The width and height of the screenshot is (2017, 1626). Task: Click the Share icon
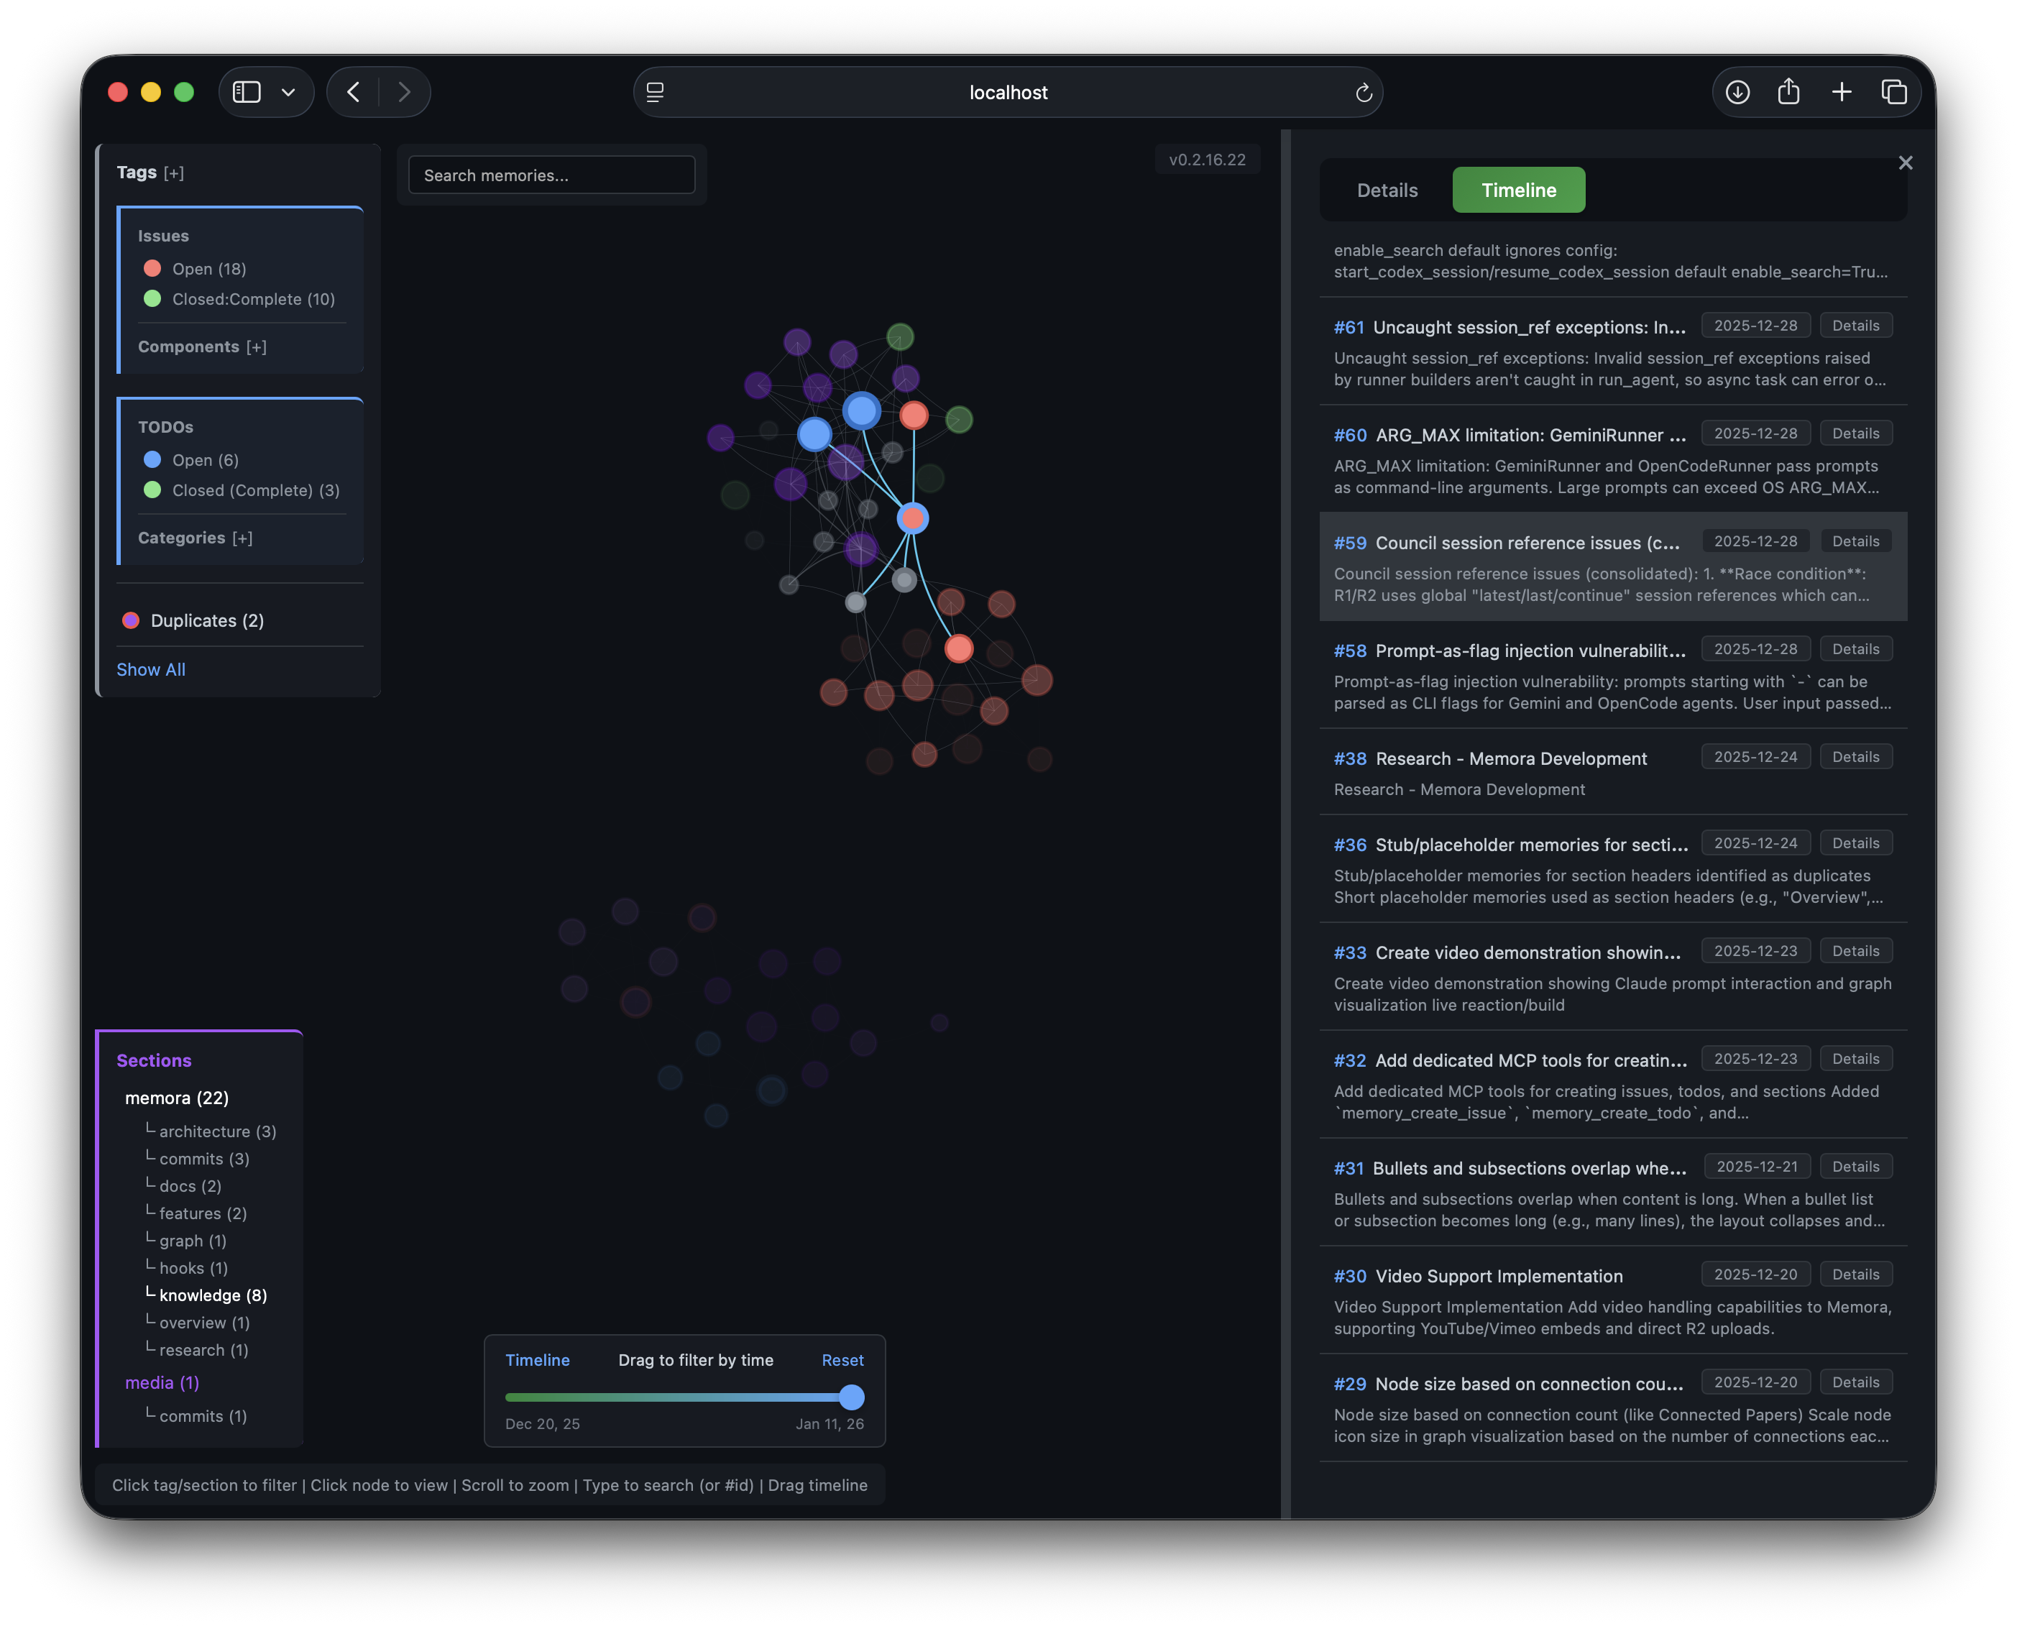point(1789,92)
